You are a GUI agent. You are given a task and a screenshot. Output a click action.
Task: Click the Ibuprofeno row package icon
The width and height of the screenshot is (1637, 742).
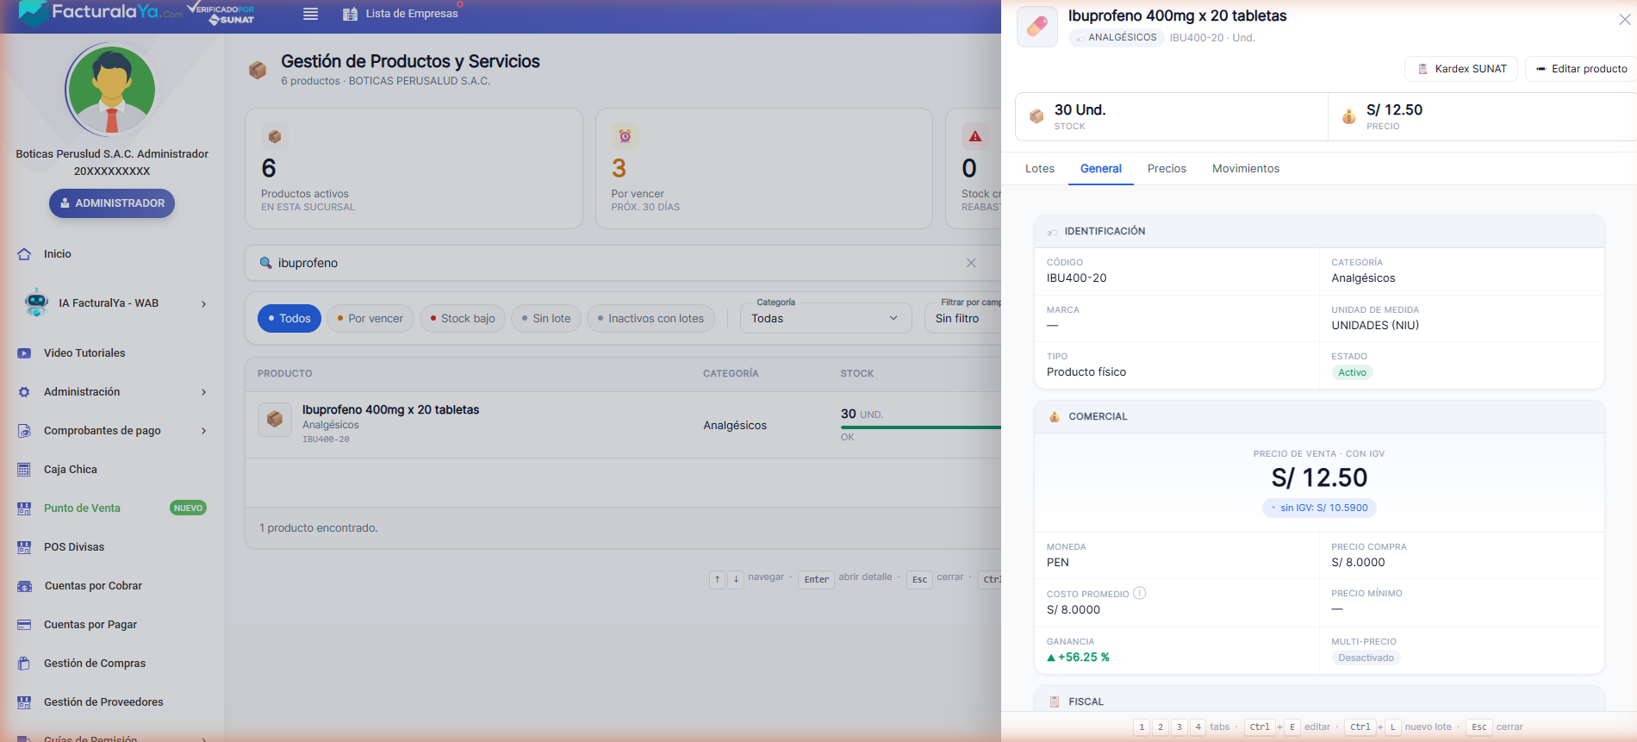[275, 420]
